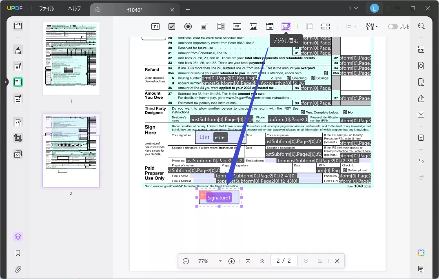Click the duplicate form fields icon
This screenshot has height=279, width=439.
[x=309, y=27]
